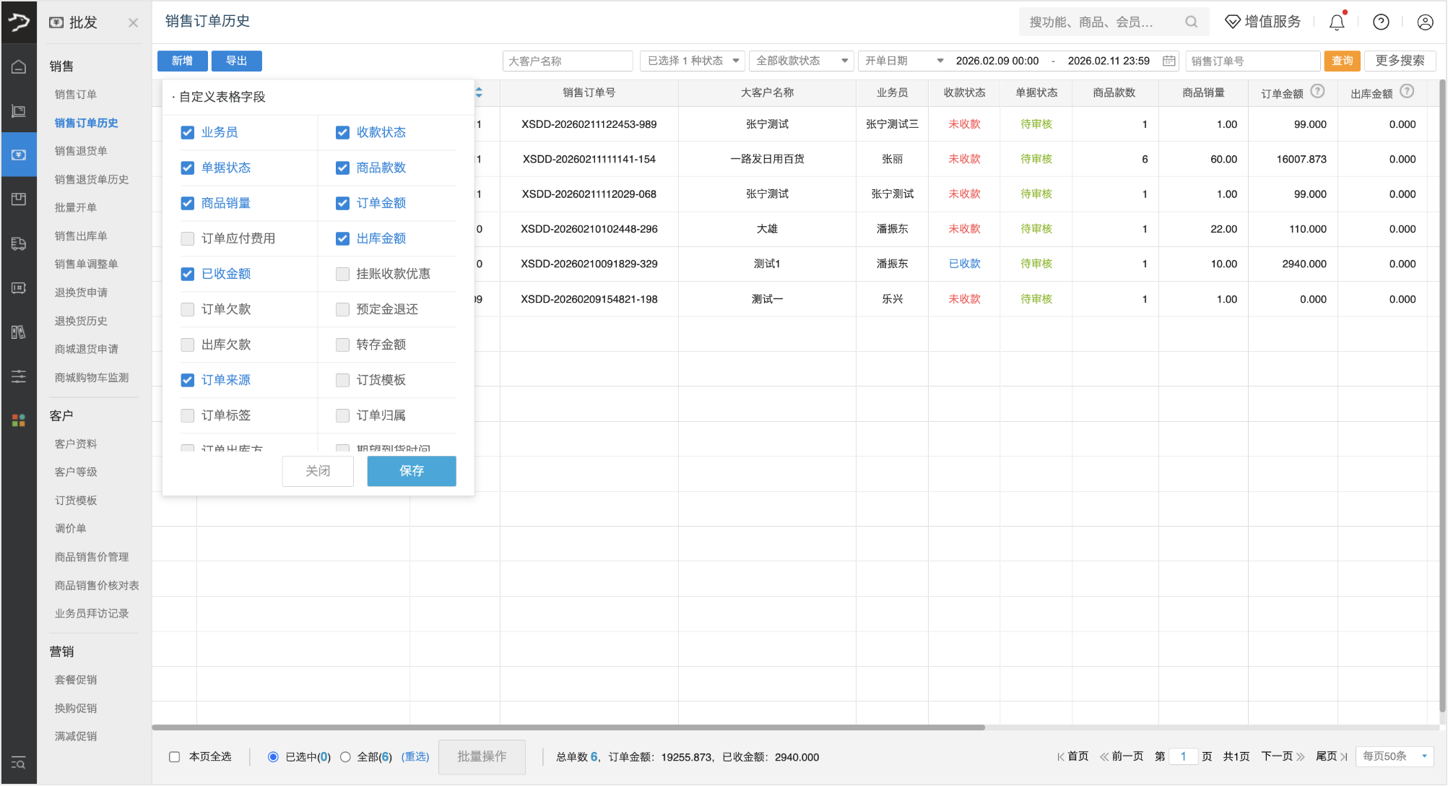Screen dimensions: 1448x786
Task: Click the 保存 button to save table fields
Action: coord(411,471)
